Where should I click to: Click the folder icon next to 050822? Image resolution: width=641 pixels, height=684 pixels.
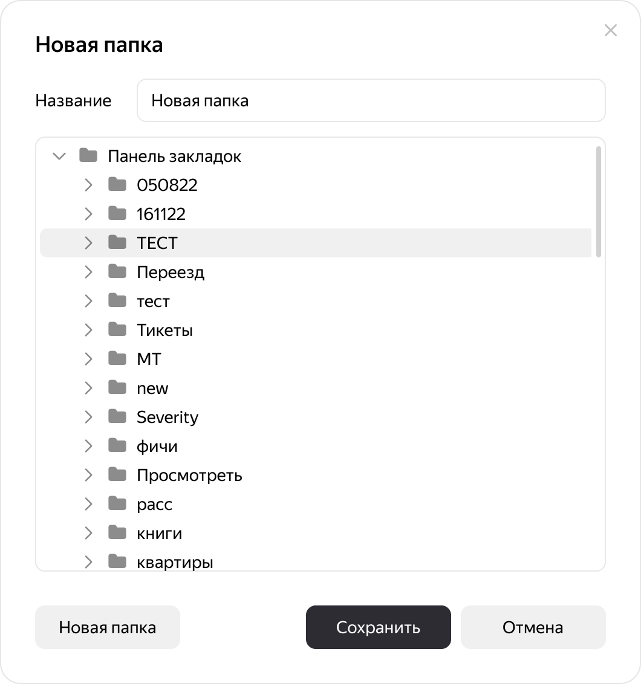(117, 185)
